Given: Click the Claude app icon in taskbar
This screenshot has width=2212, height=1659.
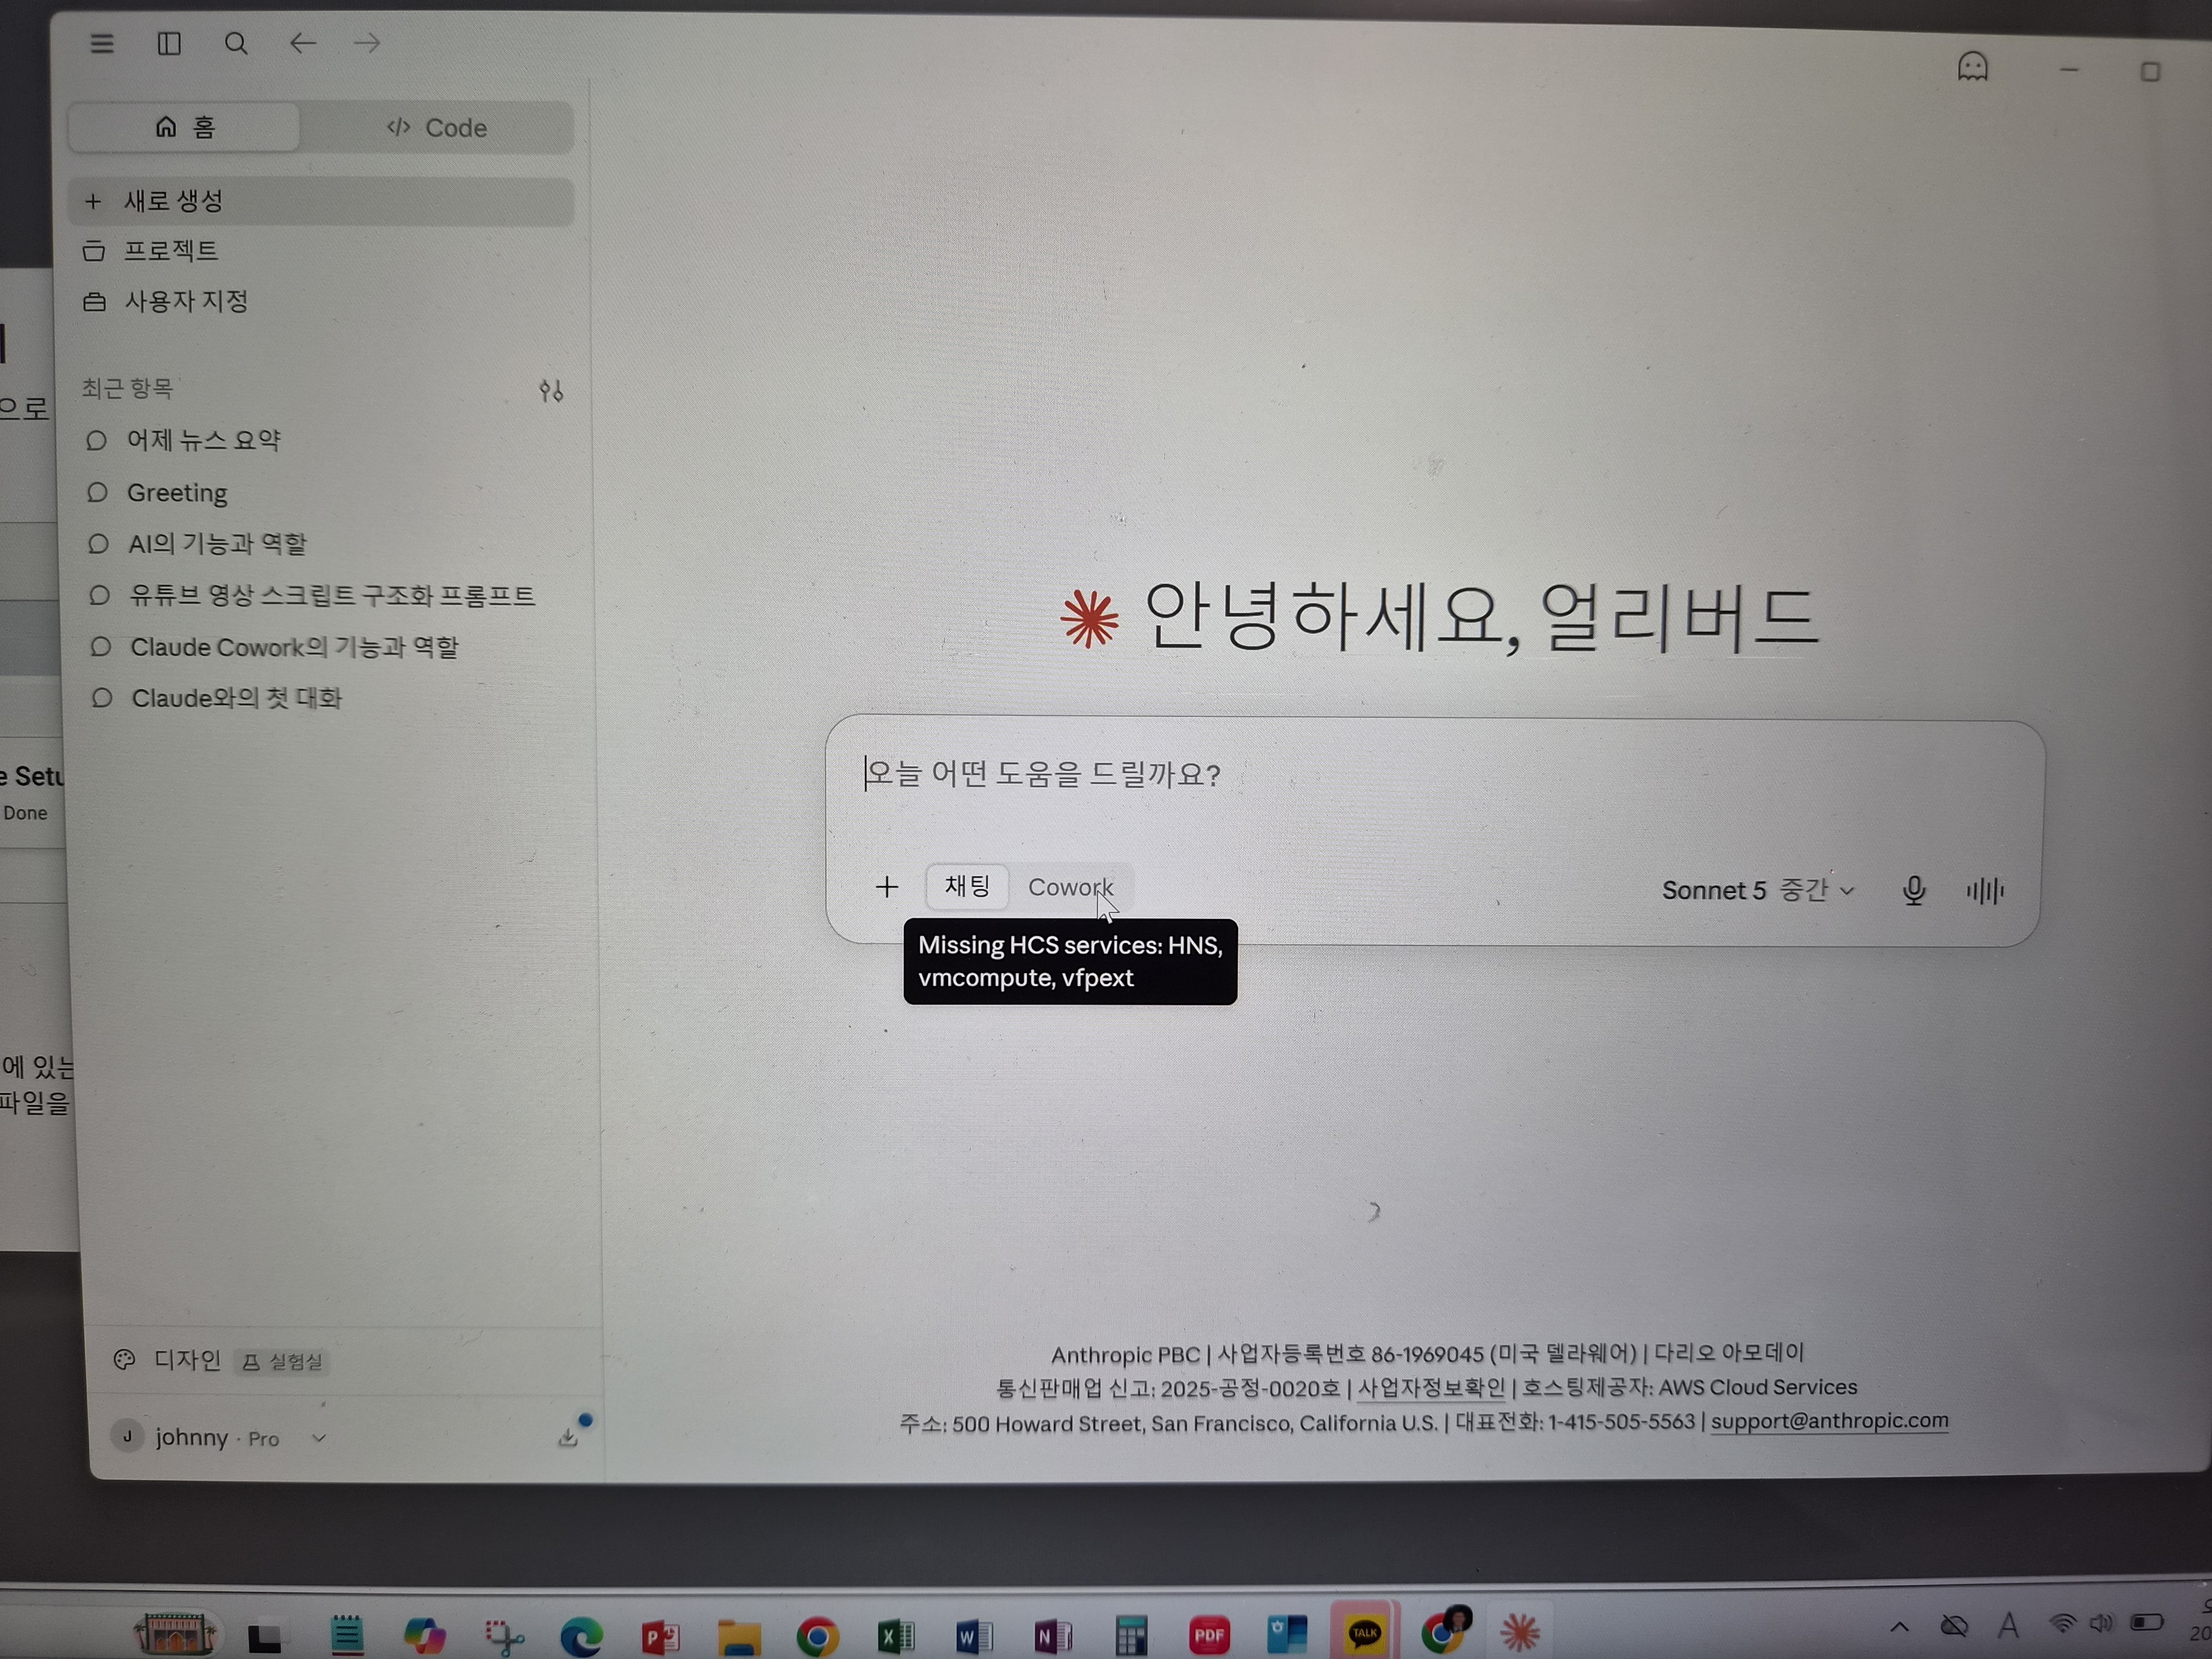Looking at the screenshot, I should (x=1520, y=1632).
